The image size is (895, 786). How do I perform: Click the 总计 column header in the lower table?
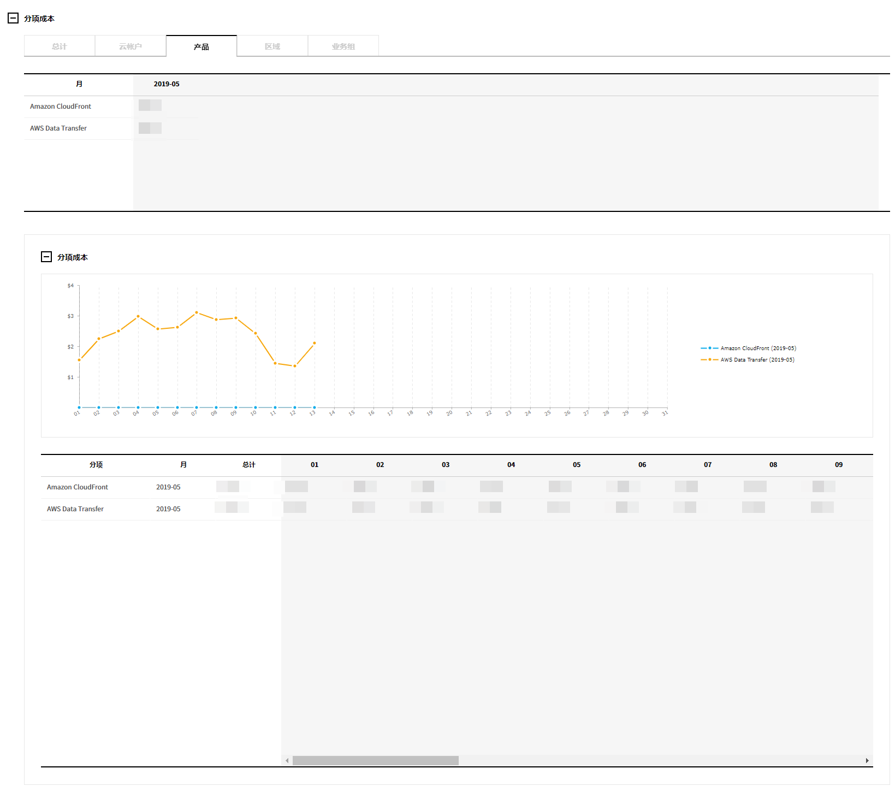click(x=249, y=465)
